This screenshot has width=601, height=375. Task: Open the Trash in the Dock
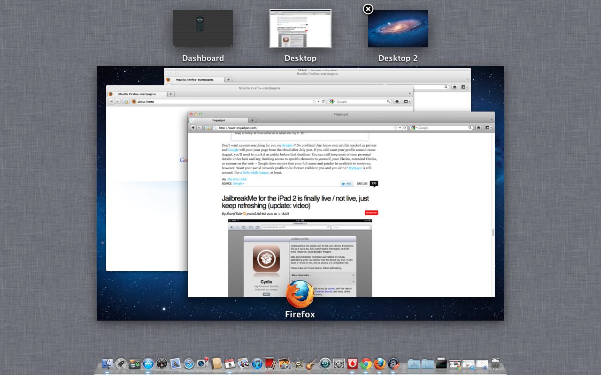[x=495, y=364]
